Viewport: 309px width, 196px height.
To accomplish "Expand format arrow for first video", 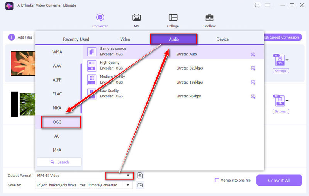I will pos(287,60).
